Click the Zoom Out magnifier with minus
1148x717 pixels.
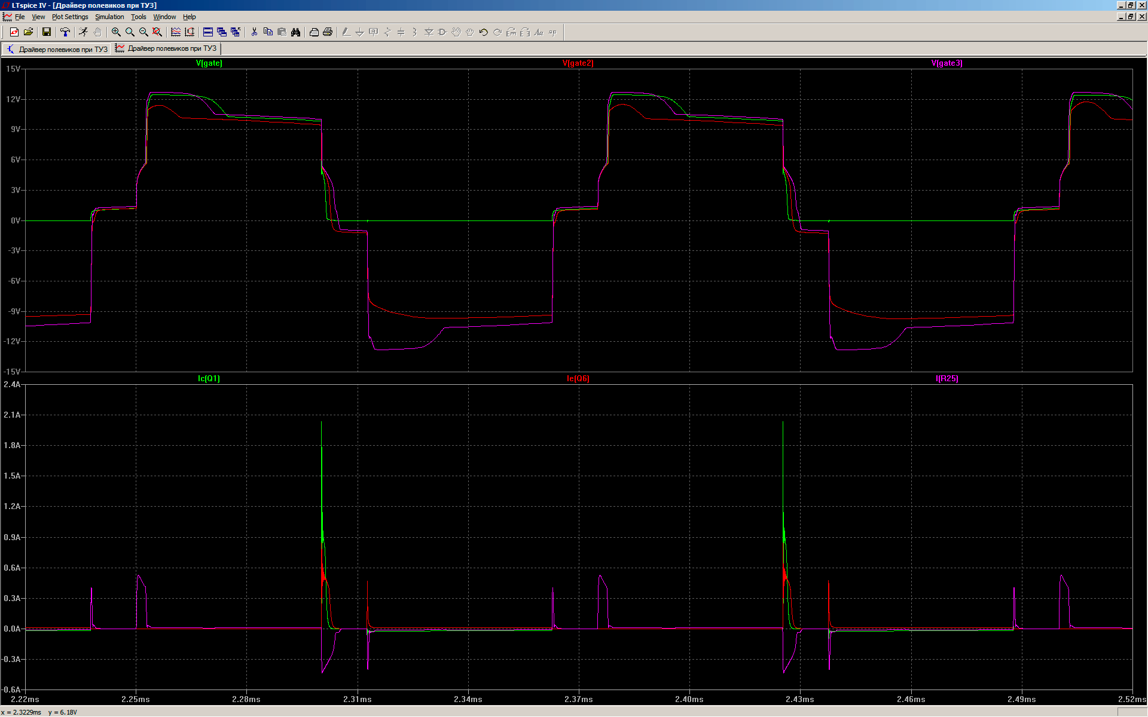click(x=143, y=32)
